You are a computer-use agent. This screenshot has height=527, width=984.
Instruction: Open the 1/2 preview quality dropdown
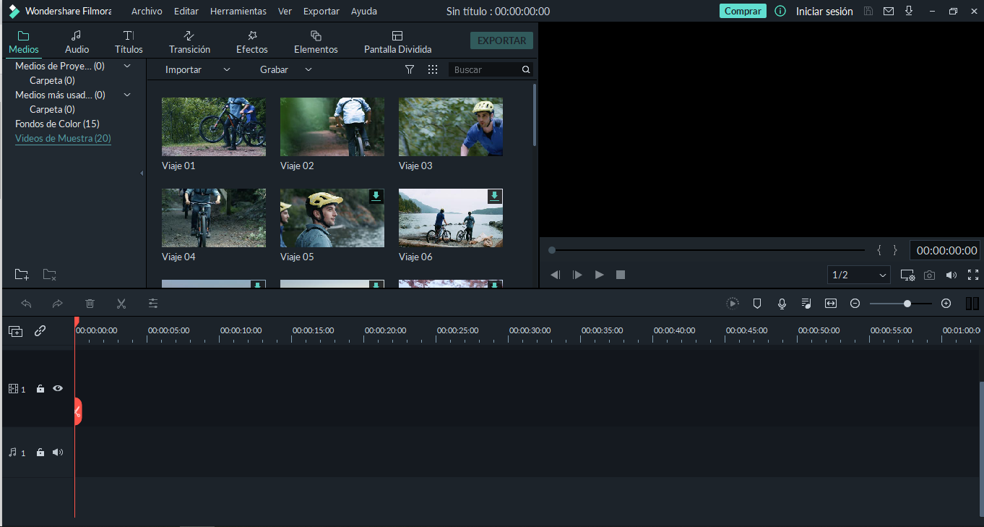(858, 275)
